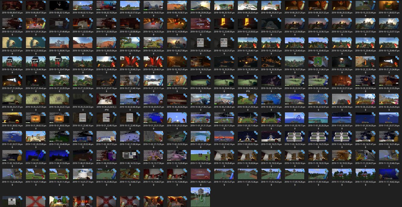
Task: Select thumbnail 2019-10-27_21.36.42.png
Action: point(35,80)
